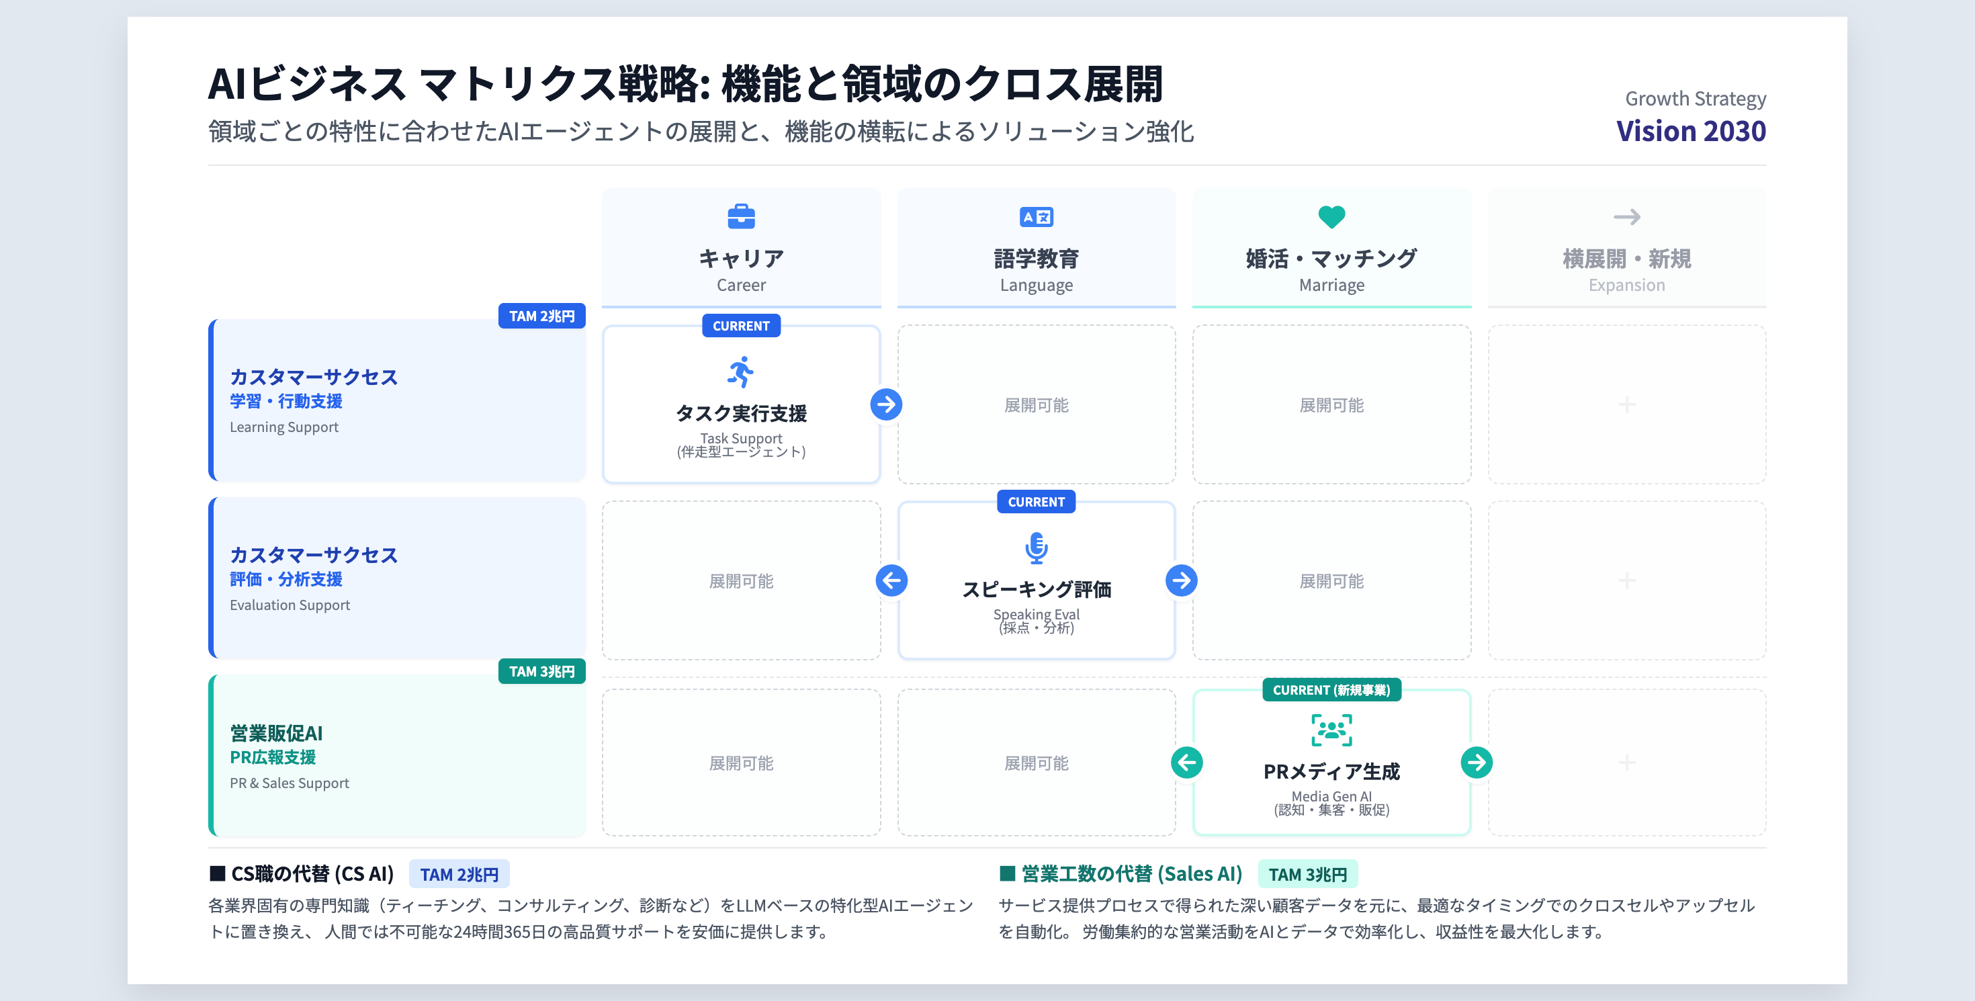Click the blue right-arrow from タスク実行支援
This screenshot has height=1001, width=1975.
point(887,404)
